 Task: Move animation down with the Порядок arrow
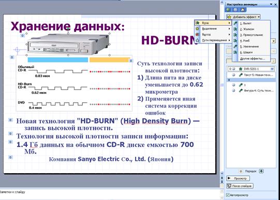(261, 171)
